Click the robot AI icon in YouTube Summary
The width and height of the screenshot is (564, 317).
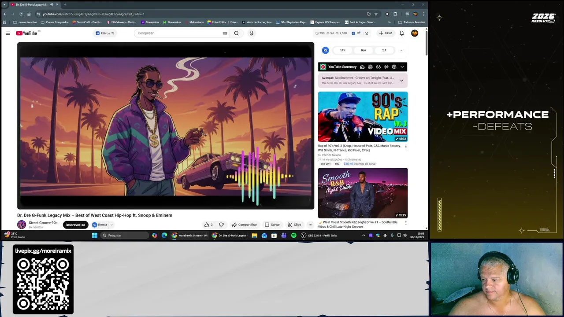(362, 67)
